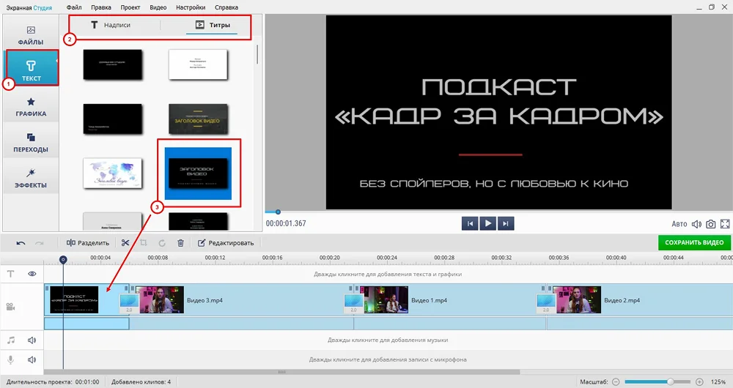
Task: Toggle text track visibility eye icon
Action: tap(32, 274)
